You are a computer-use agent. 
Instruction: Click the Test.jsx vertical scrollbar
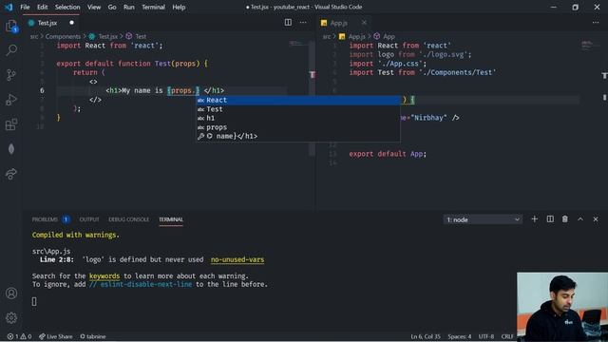click(x=313, y=99)
